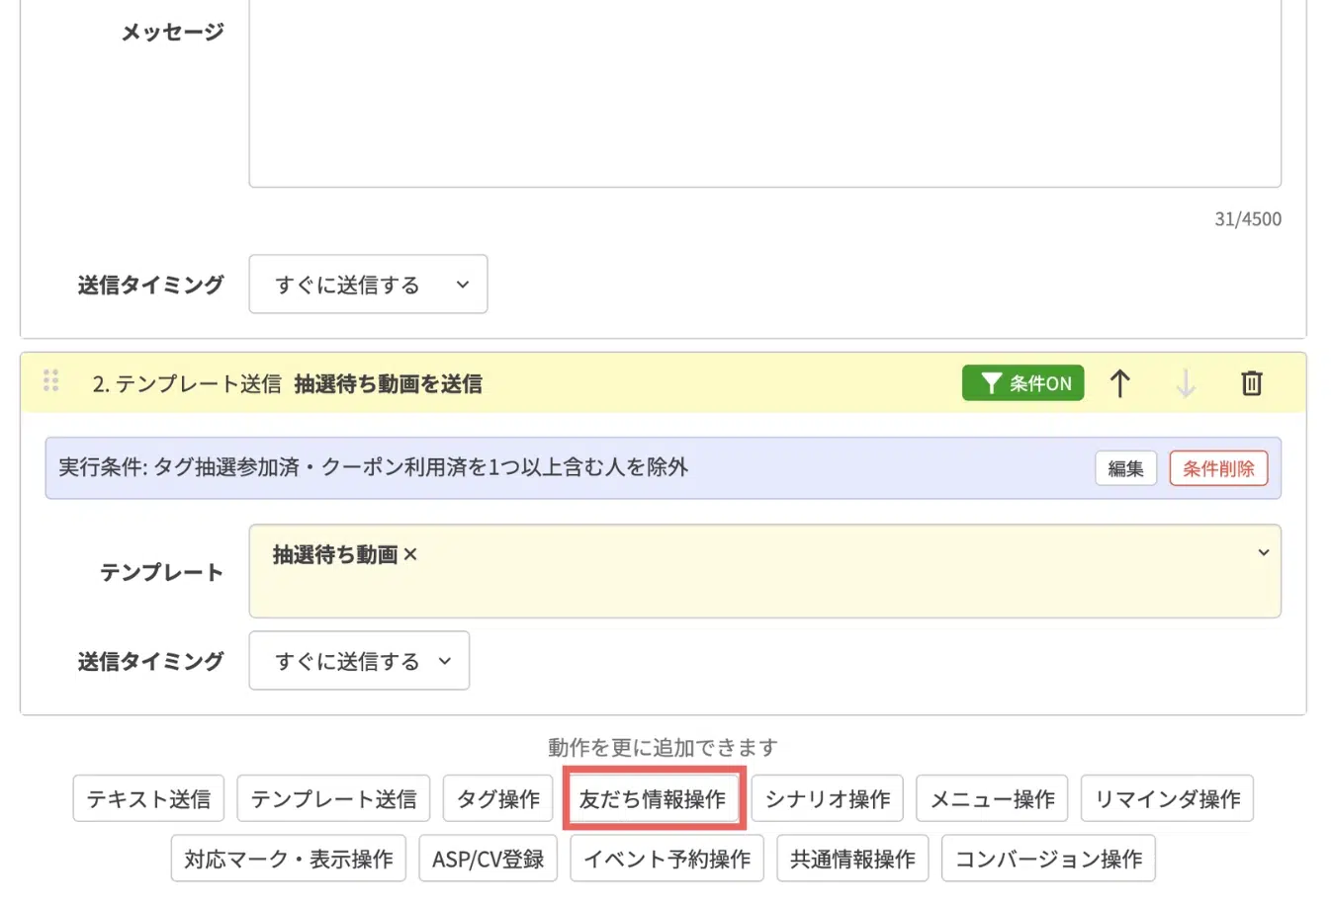Screen dimensions: 1331x905
Task: Add a シナリオ操作 action
Action: pos(828,798)
